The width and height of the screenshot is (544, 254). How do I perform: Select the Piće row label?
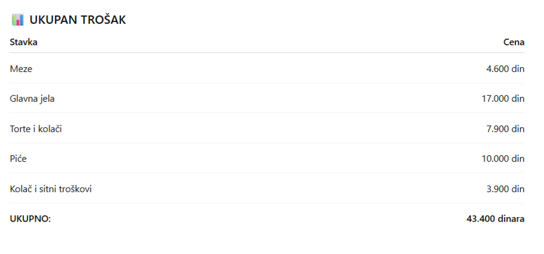click(x=18, y=159)
